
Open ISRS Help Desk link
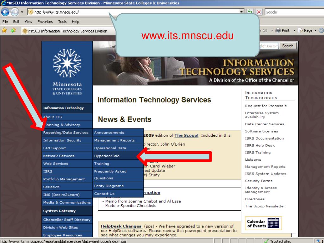(260, 145)
